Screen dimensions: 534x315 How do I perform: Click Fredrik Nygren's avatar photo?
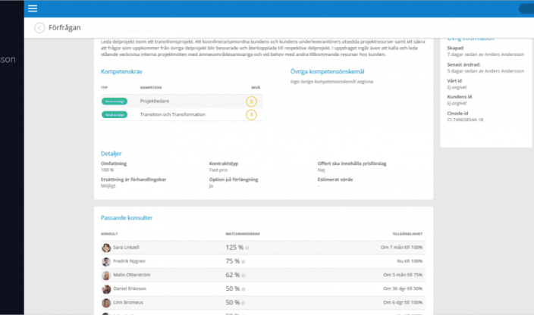coord(105,261)
